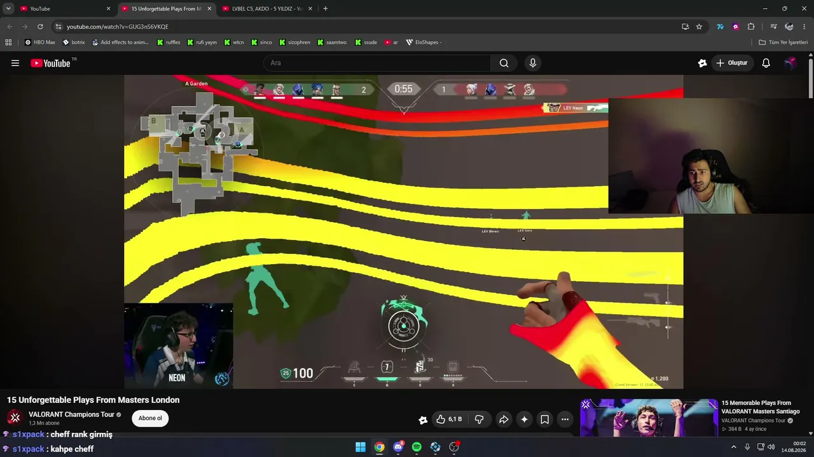Screen dimensions: 814x457
Task: Open the EloShapes bookmark
Action: (424, 43)
